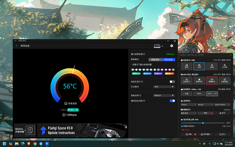235x147 pixels.
Task: Choose the blue 标准2档 preset badge
Action: coord(147,73)
